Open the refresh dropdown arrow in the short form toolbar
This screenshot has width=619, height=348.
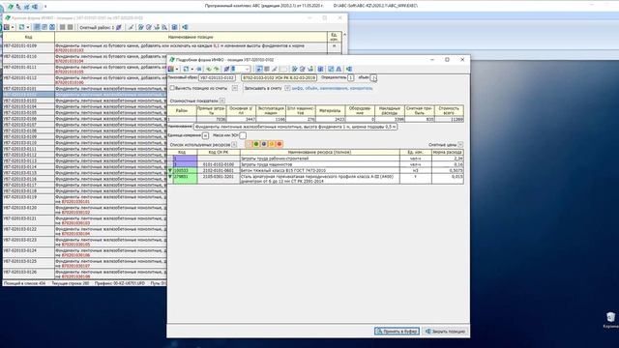[x=28, y=28]
